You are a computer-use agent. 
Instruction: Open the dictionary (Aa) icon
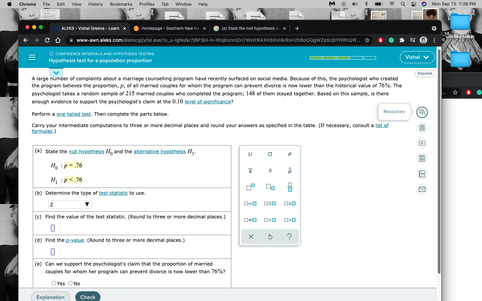(x=422, y=174)
